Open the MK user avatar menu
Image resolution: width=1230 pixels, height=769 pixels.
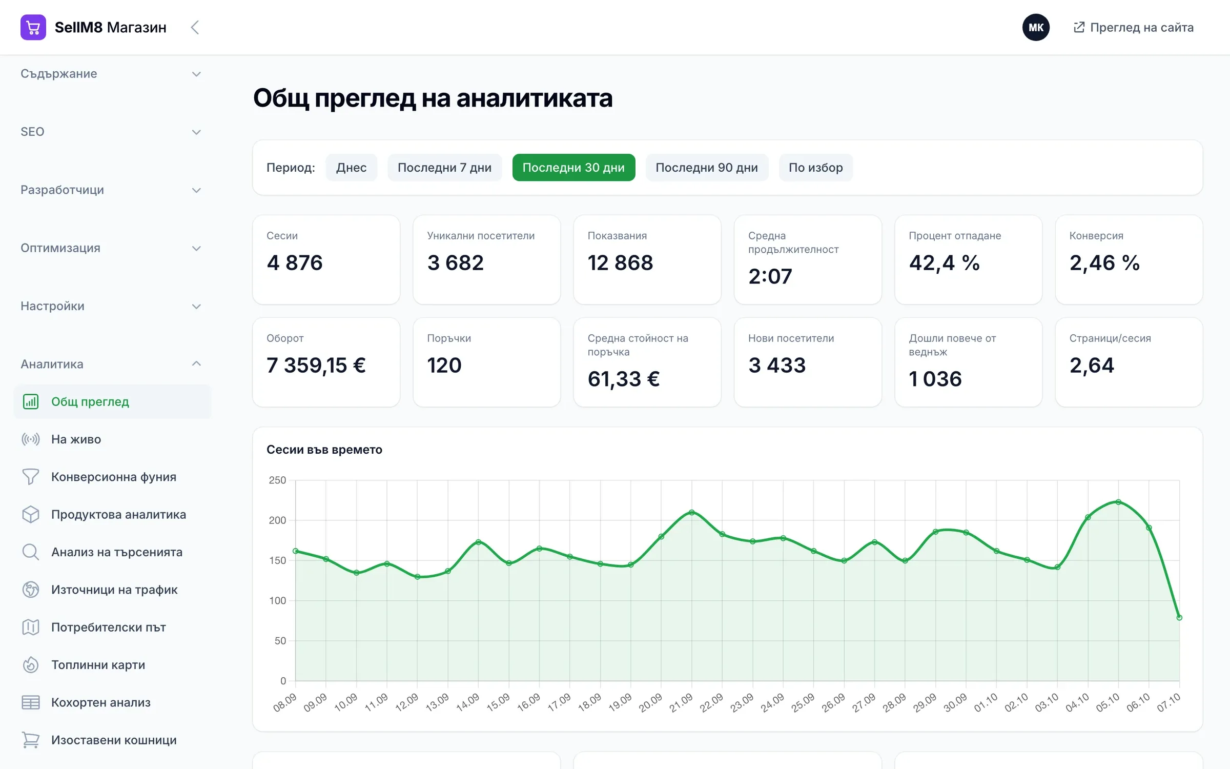pyautogui.click(x=1036, y=27)
